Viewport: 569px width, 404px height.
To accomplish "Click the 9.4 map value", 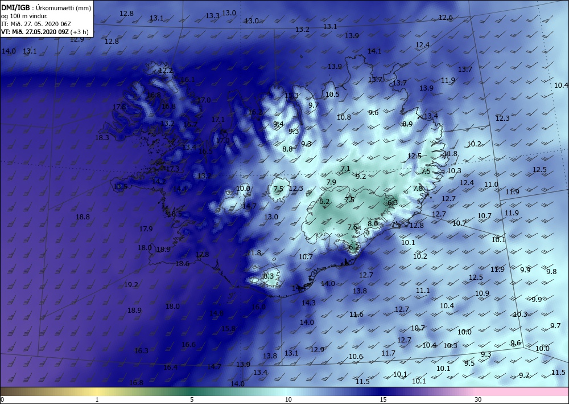I will click(x=278, y=124).
